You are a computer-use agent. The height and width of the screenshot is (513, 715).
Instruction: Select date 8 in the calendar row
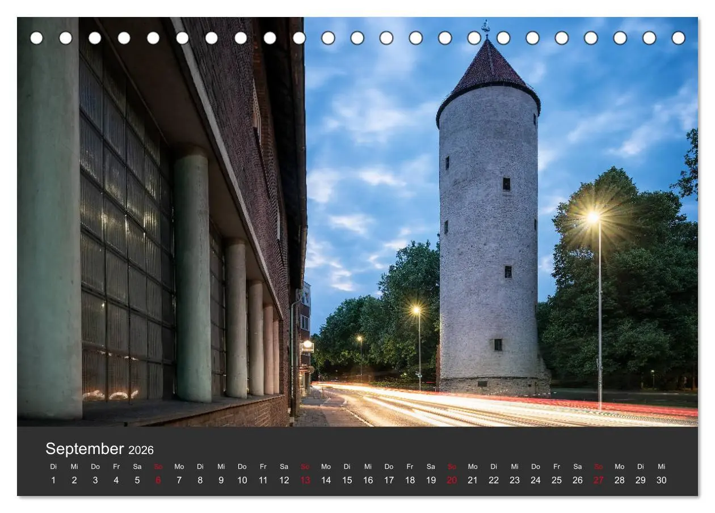(200, 480)
